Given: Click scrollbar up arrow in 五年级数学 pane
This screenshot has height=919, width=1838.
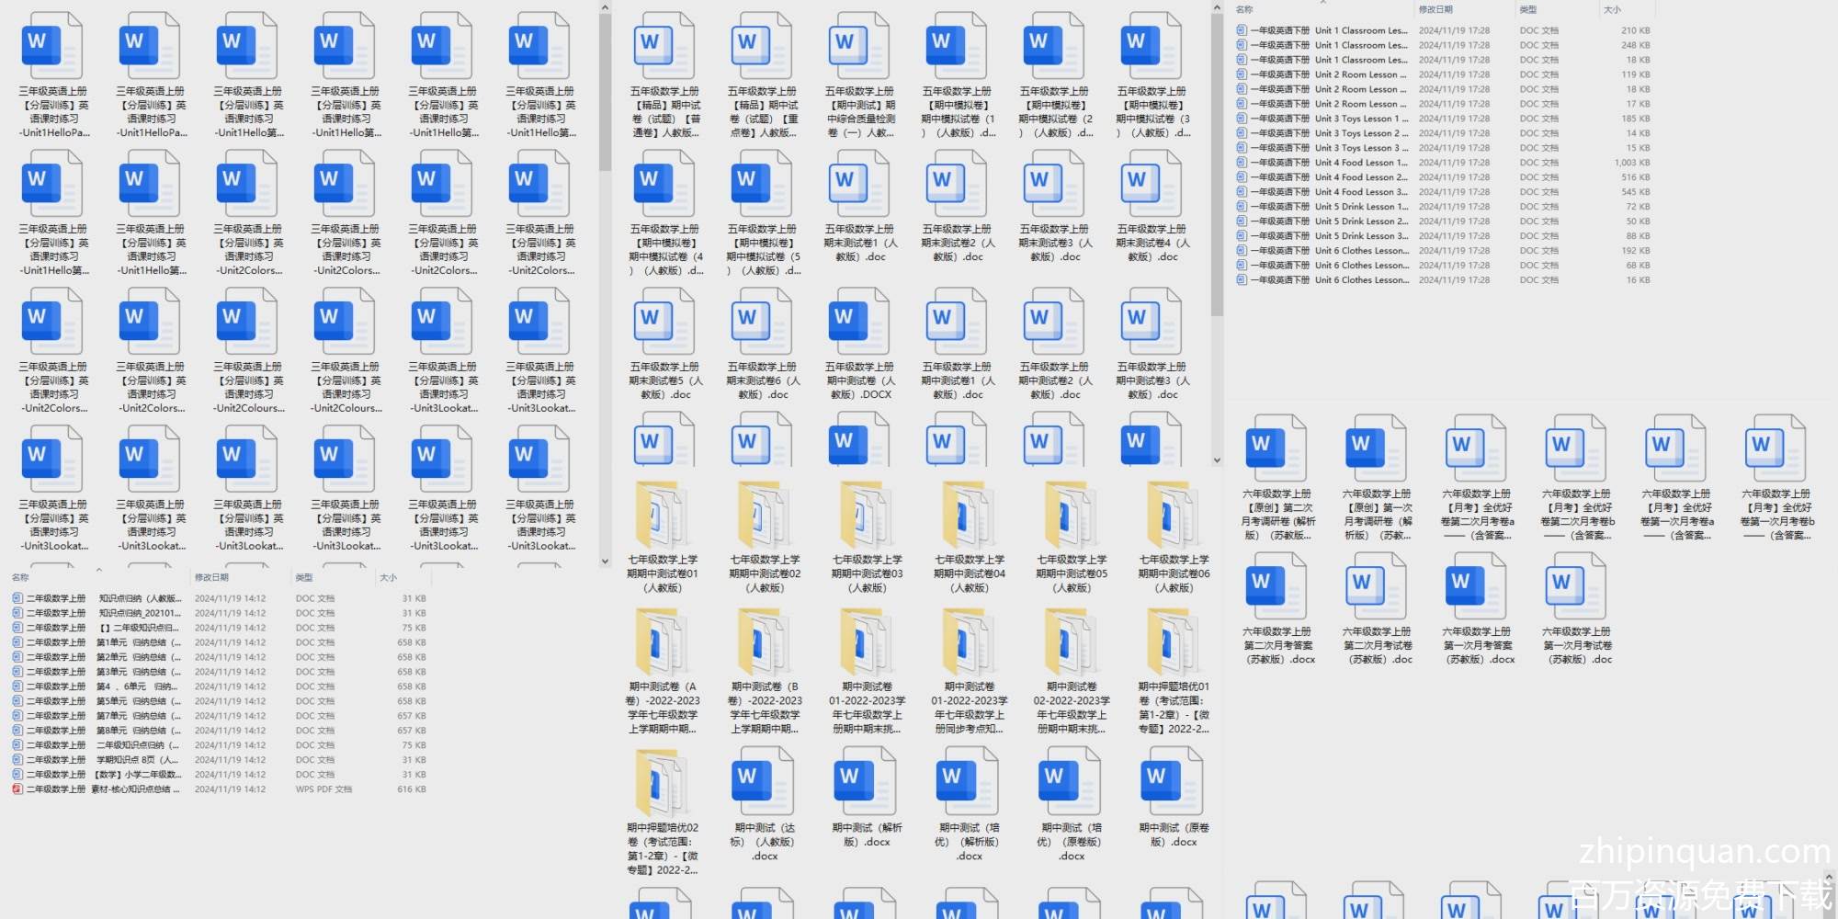Looking at the screenshot, I should click(1217, 8).
